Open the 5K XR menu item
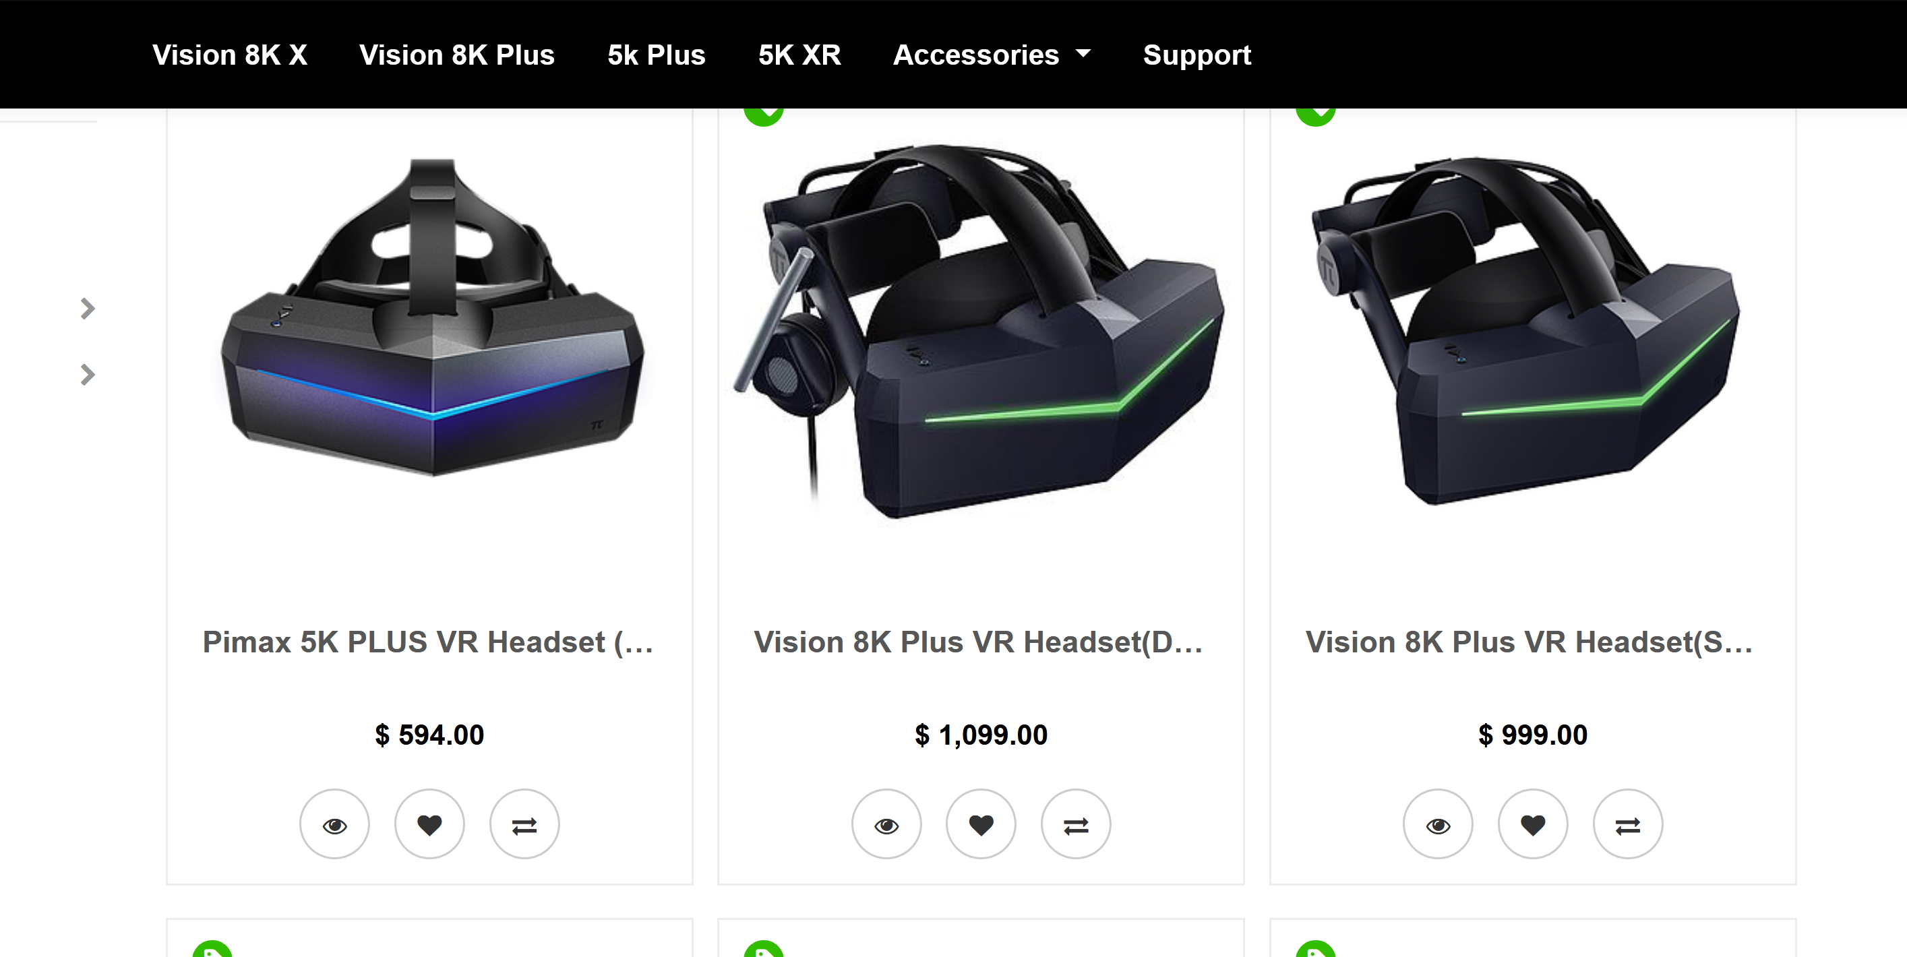 (799, 55)
